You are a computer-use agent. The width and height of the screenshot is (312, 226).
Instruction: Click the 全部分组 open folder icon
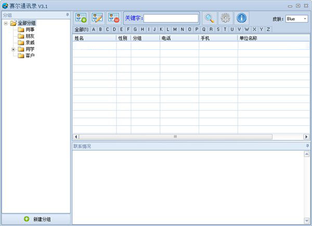pos(14,23)
